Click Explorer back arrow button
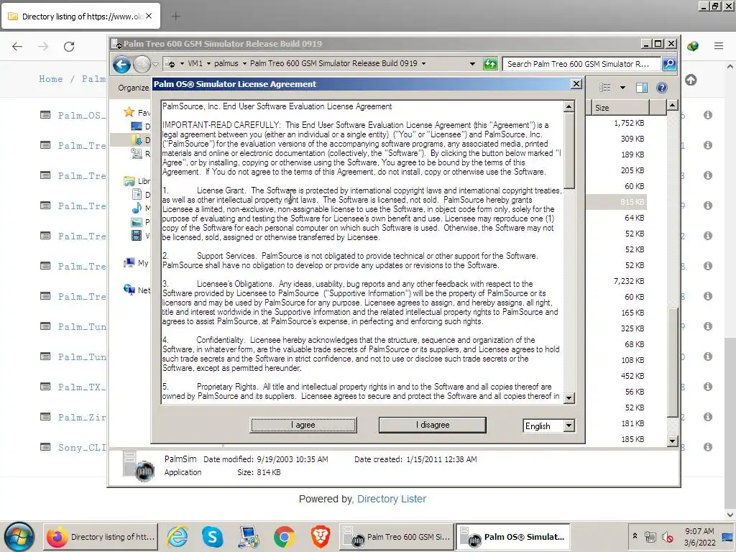 [x=121, y=64]
